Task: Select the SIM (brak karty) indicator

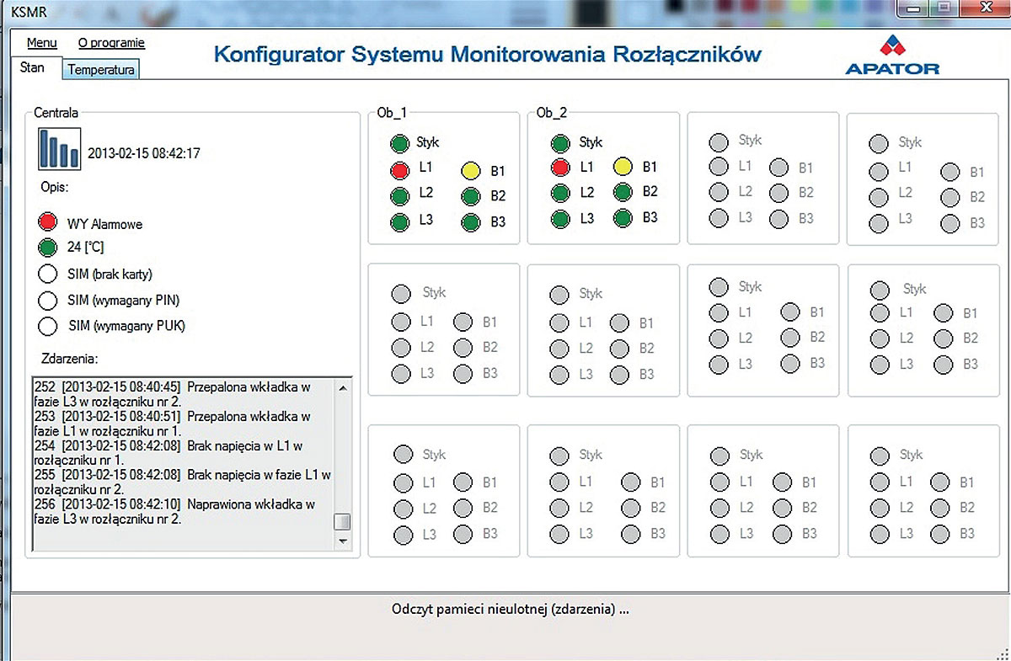Action: [x=48, y=273]
